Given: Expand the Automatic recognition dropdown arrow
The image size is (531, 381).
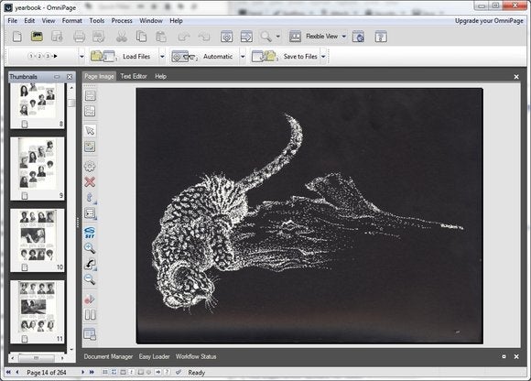Looking at the screenshot, I should (243, 57).
